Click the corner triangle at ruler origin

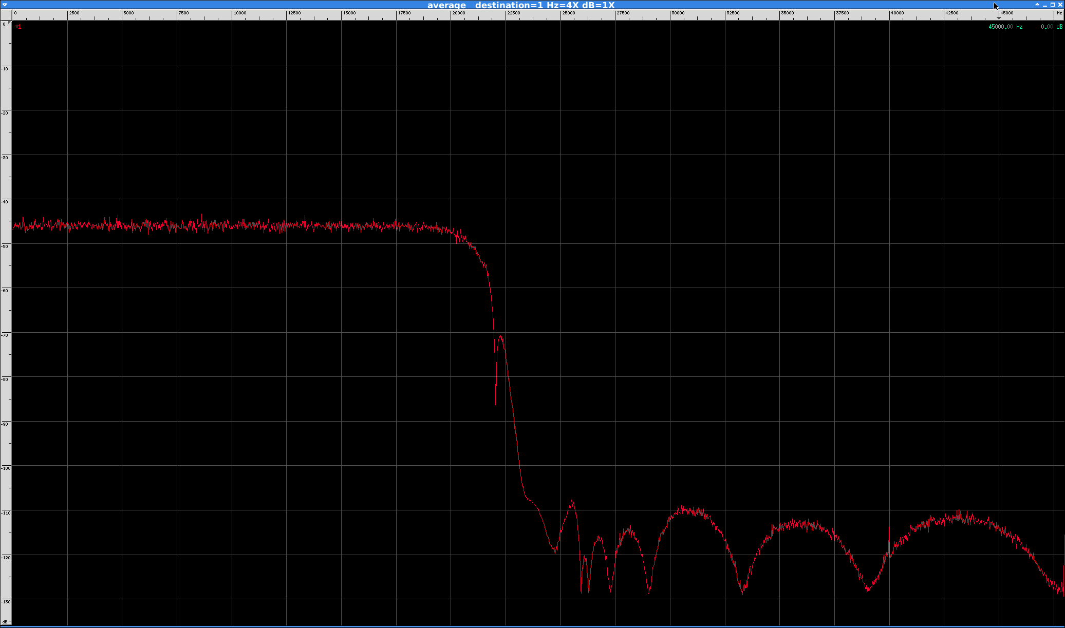pos(10,23)
